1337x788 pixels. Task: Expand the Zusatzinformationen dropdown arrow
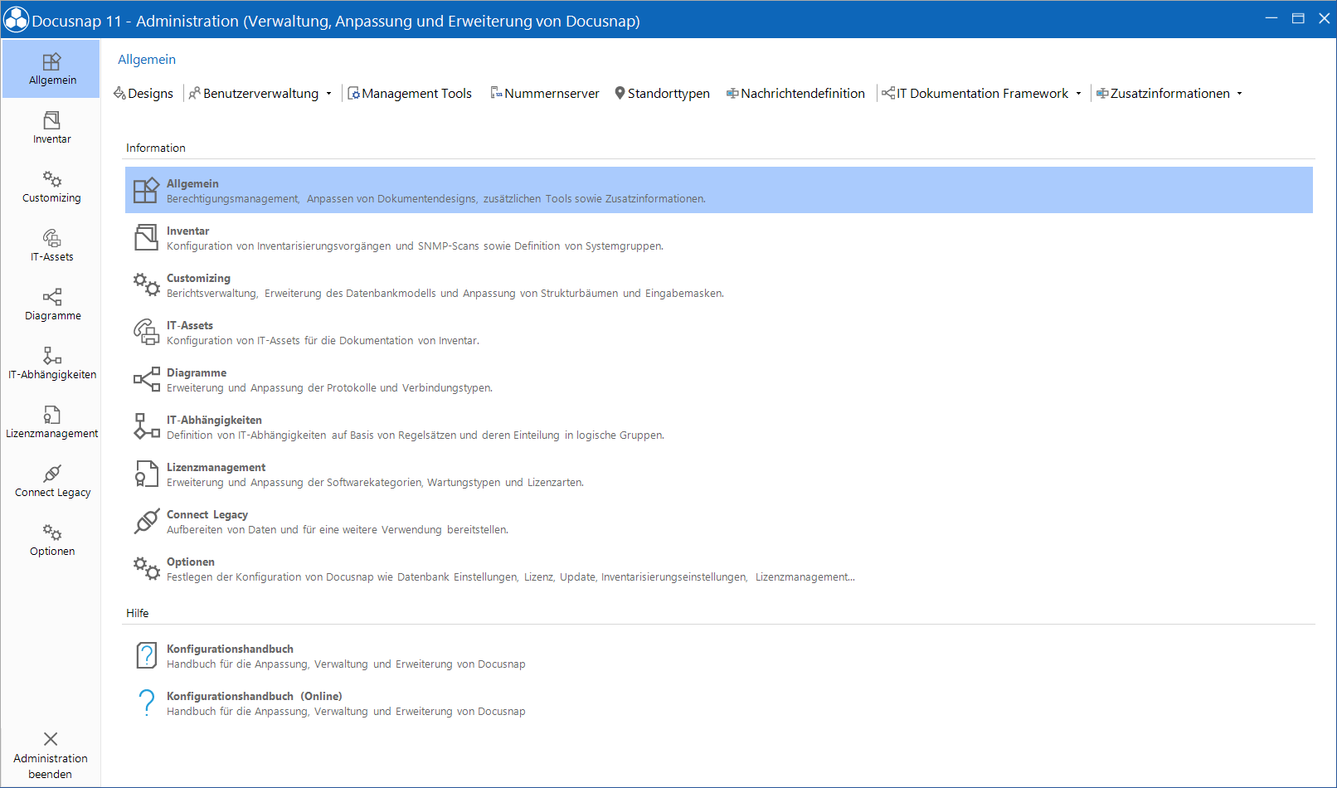(x=1239, y=94)
